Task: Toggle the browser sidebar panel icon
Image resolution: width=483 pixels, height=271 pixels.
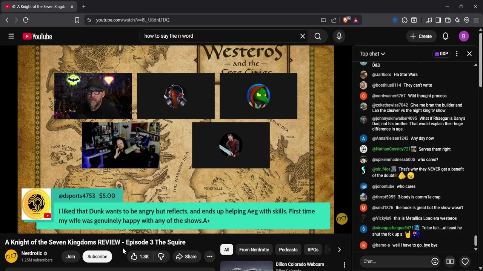Action: coord(438,20)
